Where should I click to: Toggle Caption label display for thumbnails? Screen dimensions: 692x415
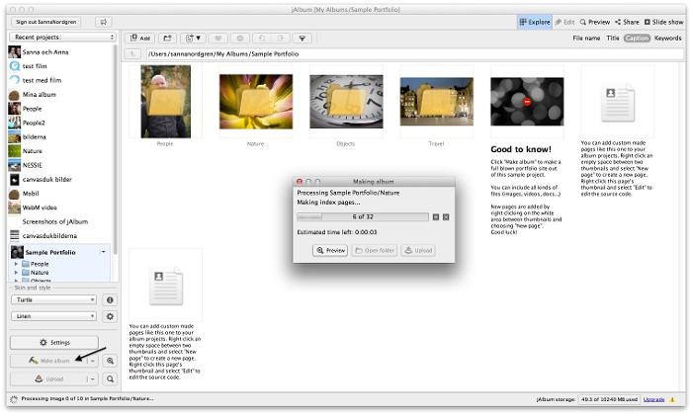(637, 38)
